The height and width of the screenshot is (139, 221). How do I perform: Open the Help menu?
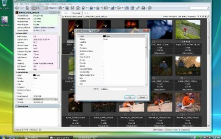point(70,4)
